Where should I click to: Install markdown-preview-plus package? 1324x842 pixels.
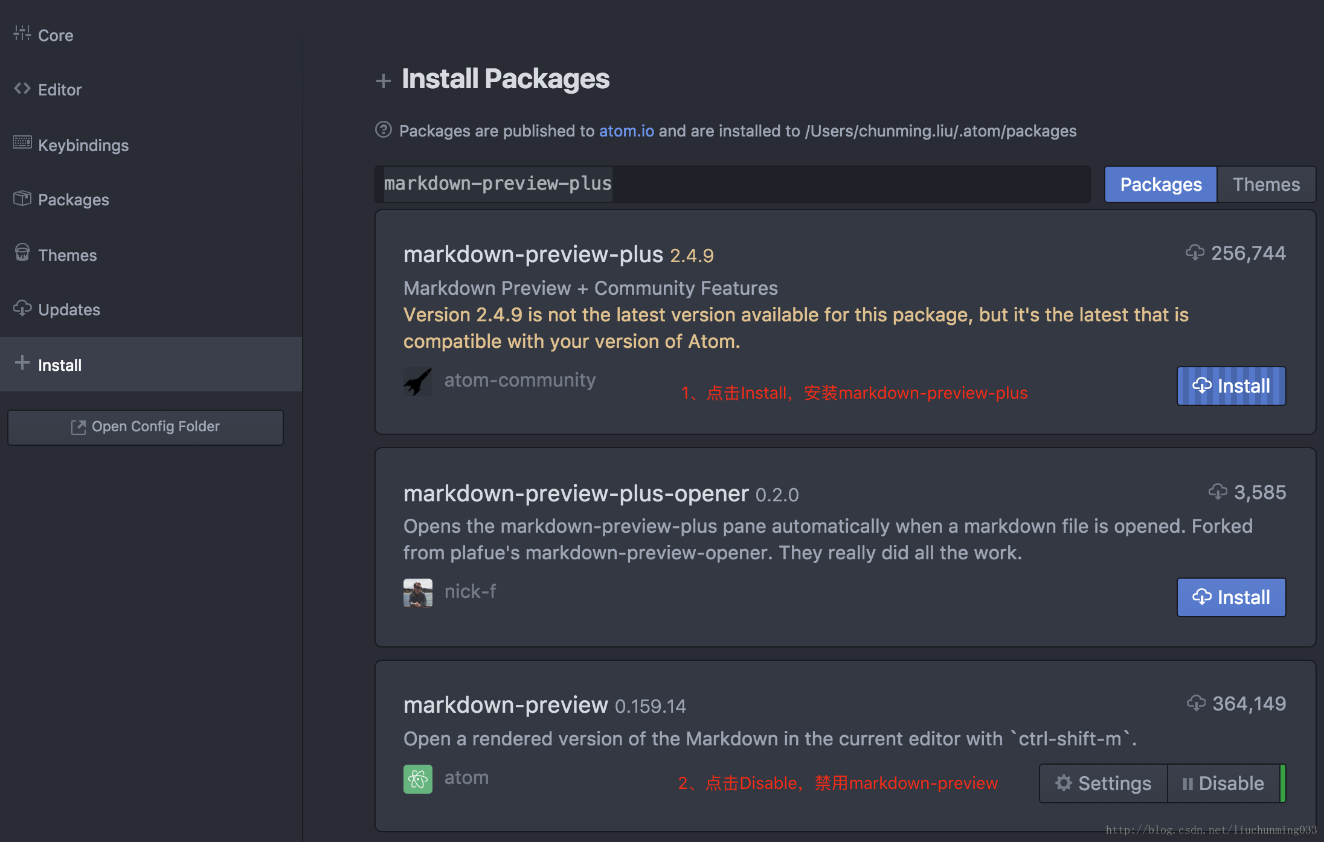[1231, 386]
